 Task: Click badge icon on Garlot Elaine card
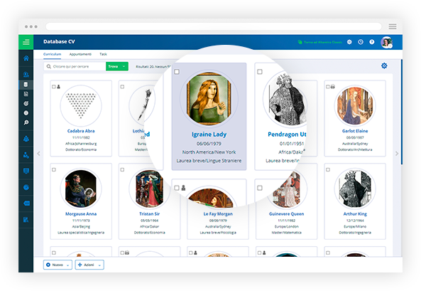tap(333, 87)
